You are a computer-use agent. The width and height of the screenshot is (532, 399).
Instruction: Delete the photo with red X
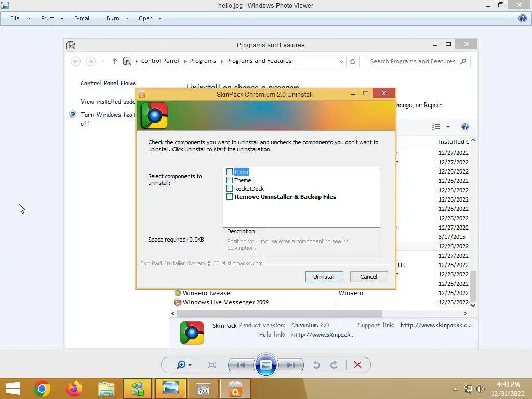(x=357, y=365)
